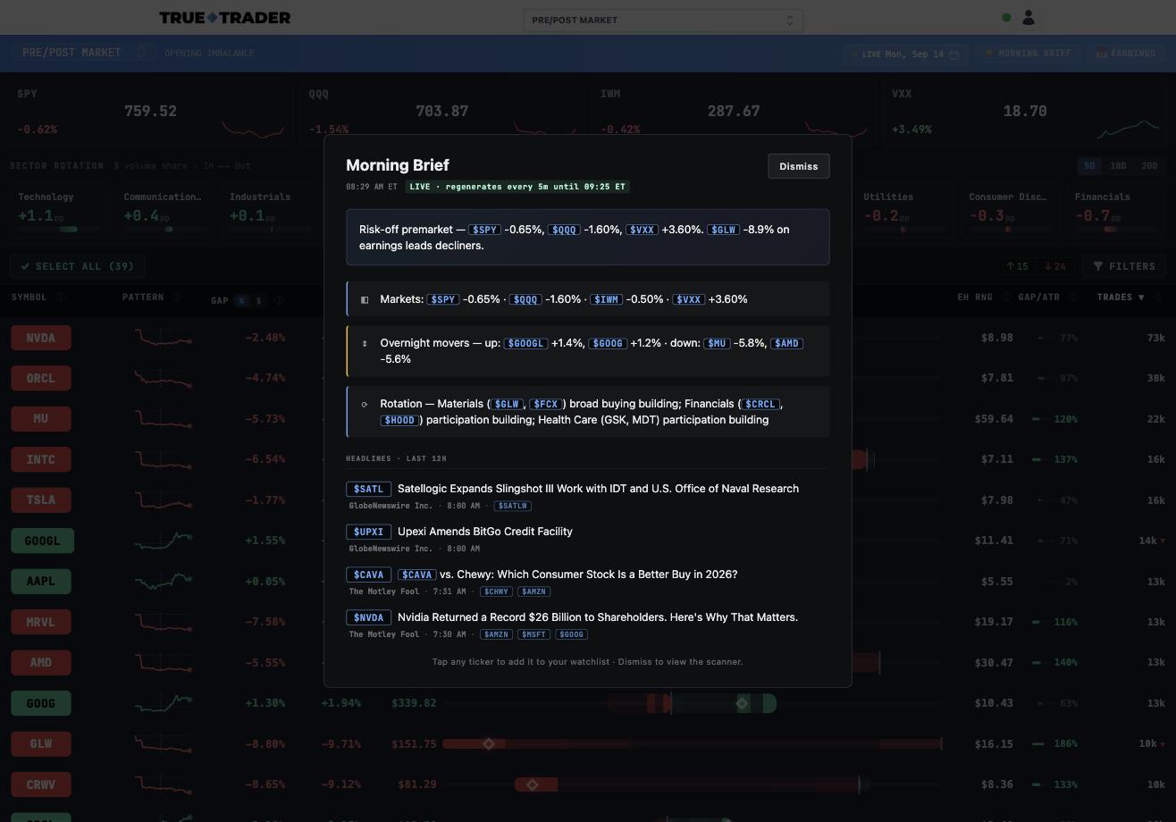Click the info icon next to SYMBOL column
This screenshot has width=1176, height=822.
[61, 298]
